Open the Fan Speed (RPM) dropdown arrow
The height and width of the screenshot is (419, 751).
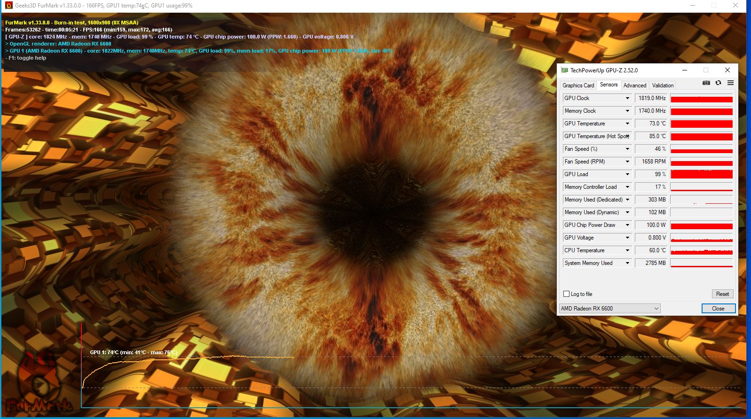pyautogui.click(x=627, y=162)
